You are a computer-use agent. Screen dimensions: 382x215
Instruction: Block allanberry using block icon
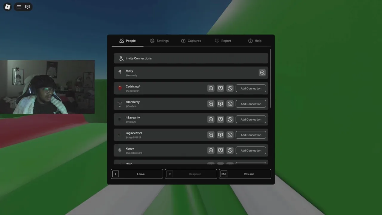[x=230, y=104]
